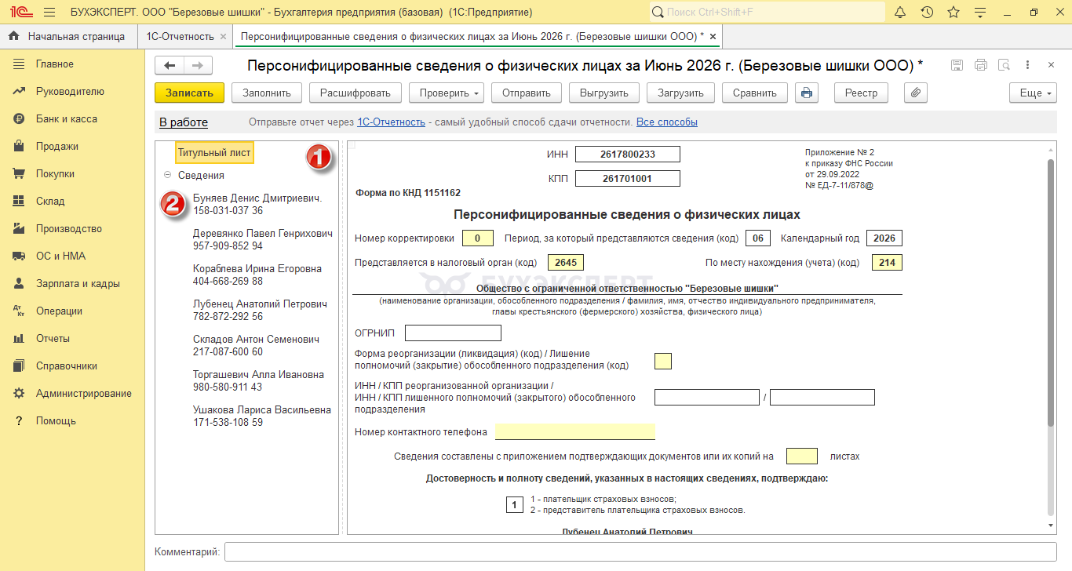
Task: Open the history clock icon
Action: click(927, 13)
